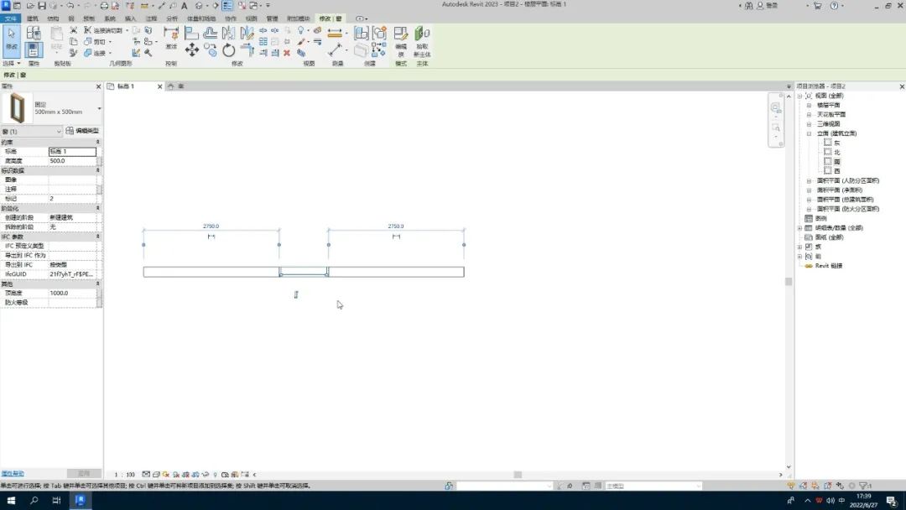The height and width of the screenshot is (510, 906).
Task: Activate the Move tool
Action: tap(192, 50)
